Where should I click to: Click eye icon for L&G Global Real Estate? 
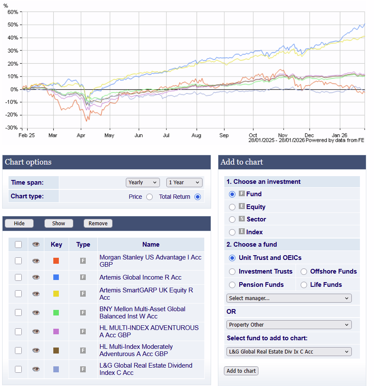tap(36, 369)
